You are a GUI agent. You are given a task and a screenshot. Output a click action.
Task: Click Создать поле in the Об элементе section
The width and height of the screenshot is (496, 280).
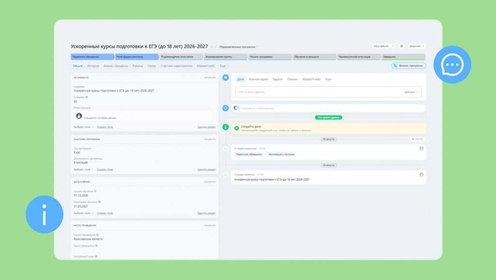pyautogui.click(x=105, y=127)
